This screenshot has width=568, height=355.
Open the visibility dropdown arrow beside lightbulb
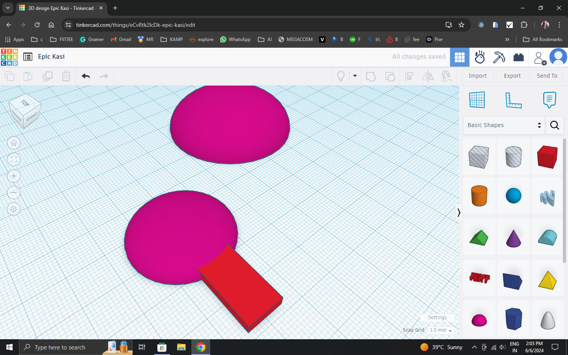(x=355, y=76)
